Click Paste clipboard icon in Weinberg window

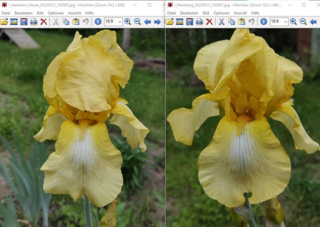pos(242,22)
